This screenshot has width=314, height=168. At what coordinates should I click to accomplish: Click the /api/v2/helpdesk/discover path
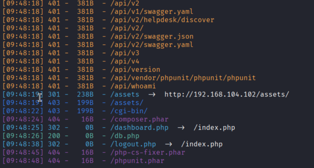[x=162, y=20]
